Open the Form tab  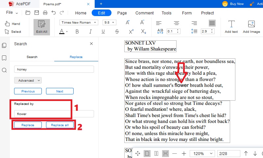187,13
